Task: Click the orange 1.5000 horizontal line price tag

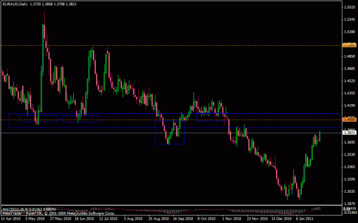Action: (350, 45)
